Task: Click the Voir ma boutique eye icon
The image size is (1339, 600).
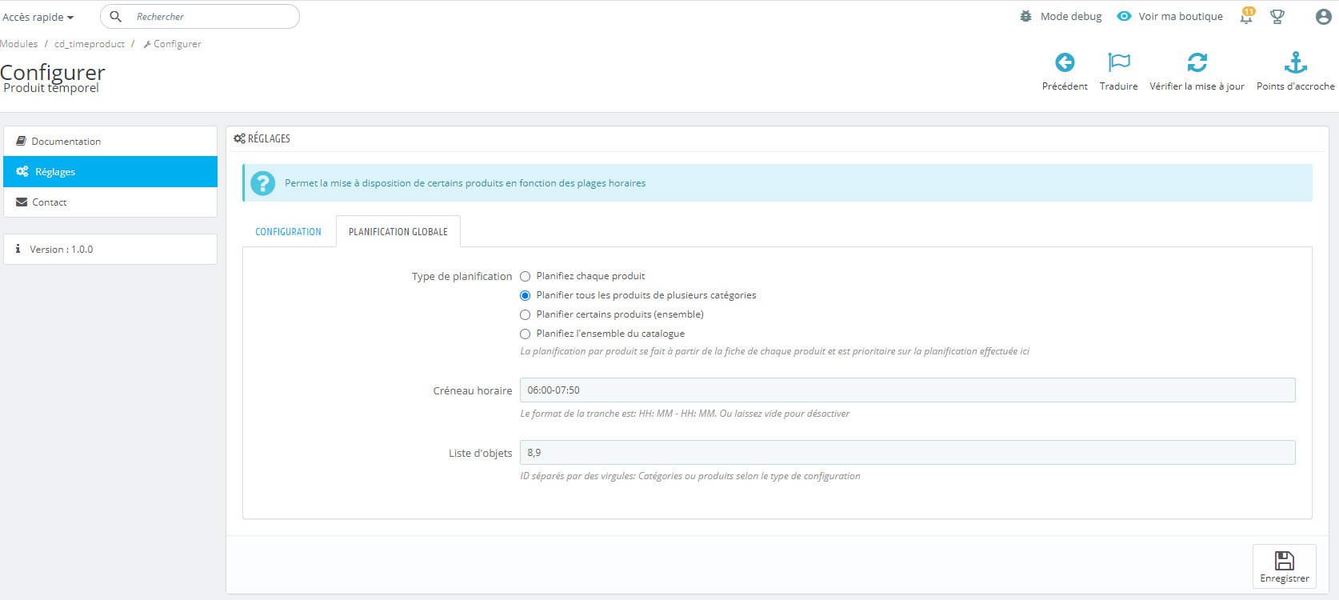Action: pyautogui.click(x=1124, y=16)
